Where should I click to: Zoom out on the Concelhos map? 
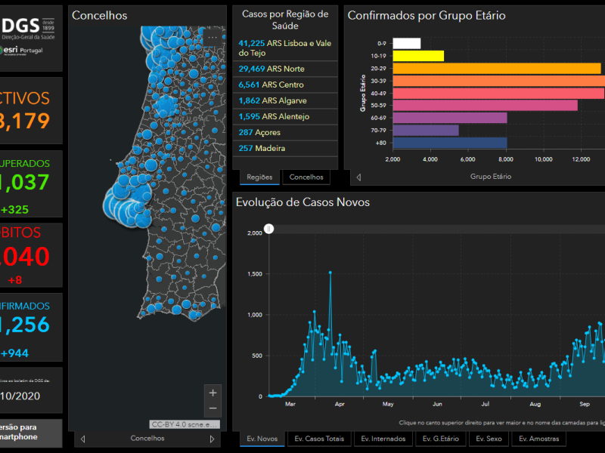tap(213, 408)
